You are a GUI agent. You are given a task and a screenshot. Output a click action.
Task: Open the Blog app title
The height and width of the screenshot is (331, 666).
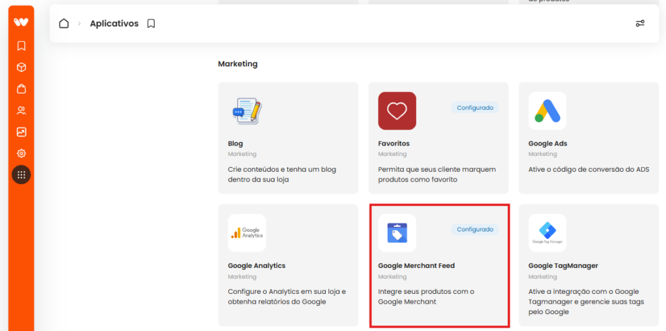[x=235, y=144]
